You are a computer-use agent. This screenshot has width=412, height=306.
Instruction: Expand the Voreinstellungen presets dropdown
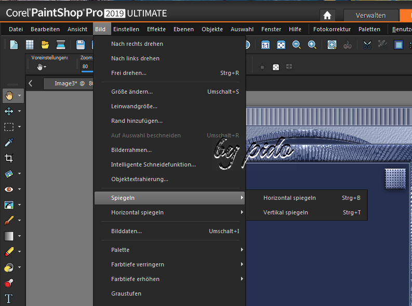point(42,67)
